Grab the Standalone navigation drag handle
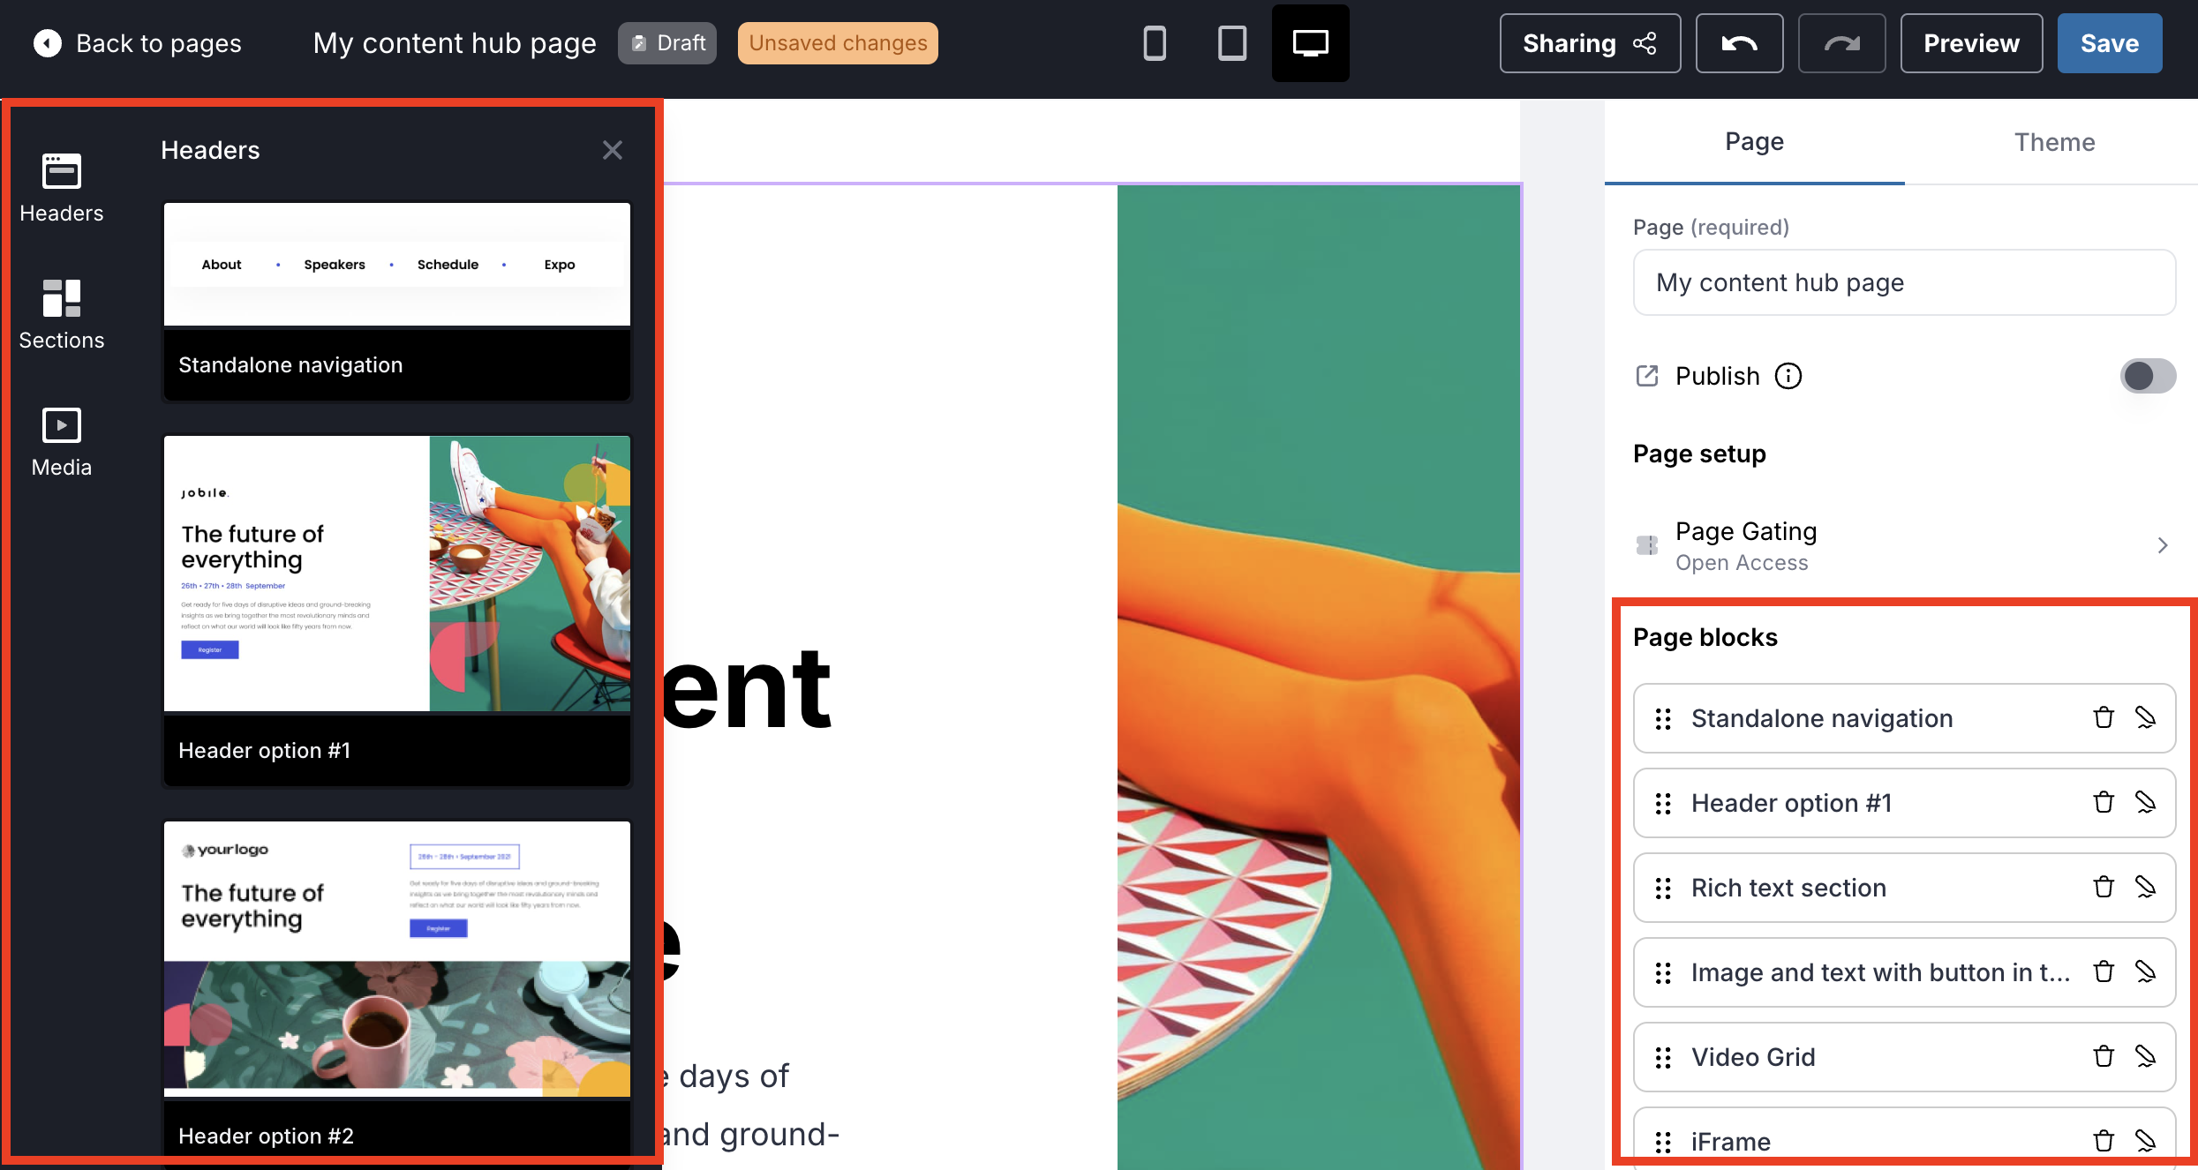The height and width of the screenshot is (1170, 2198). 1663,719
